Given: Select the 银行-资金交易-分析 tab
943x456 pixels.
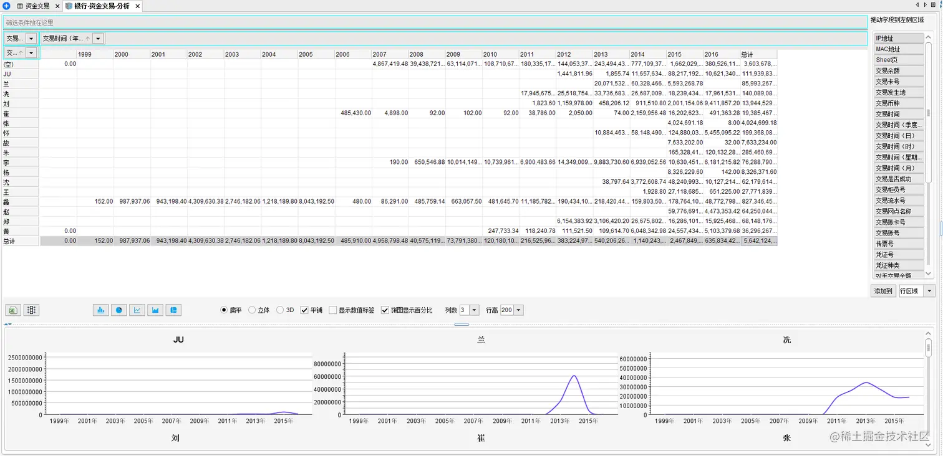Looking at the screenshot, I should (x=102, y=6).
